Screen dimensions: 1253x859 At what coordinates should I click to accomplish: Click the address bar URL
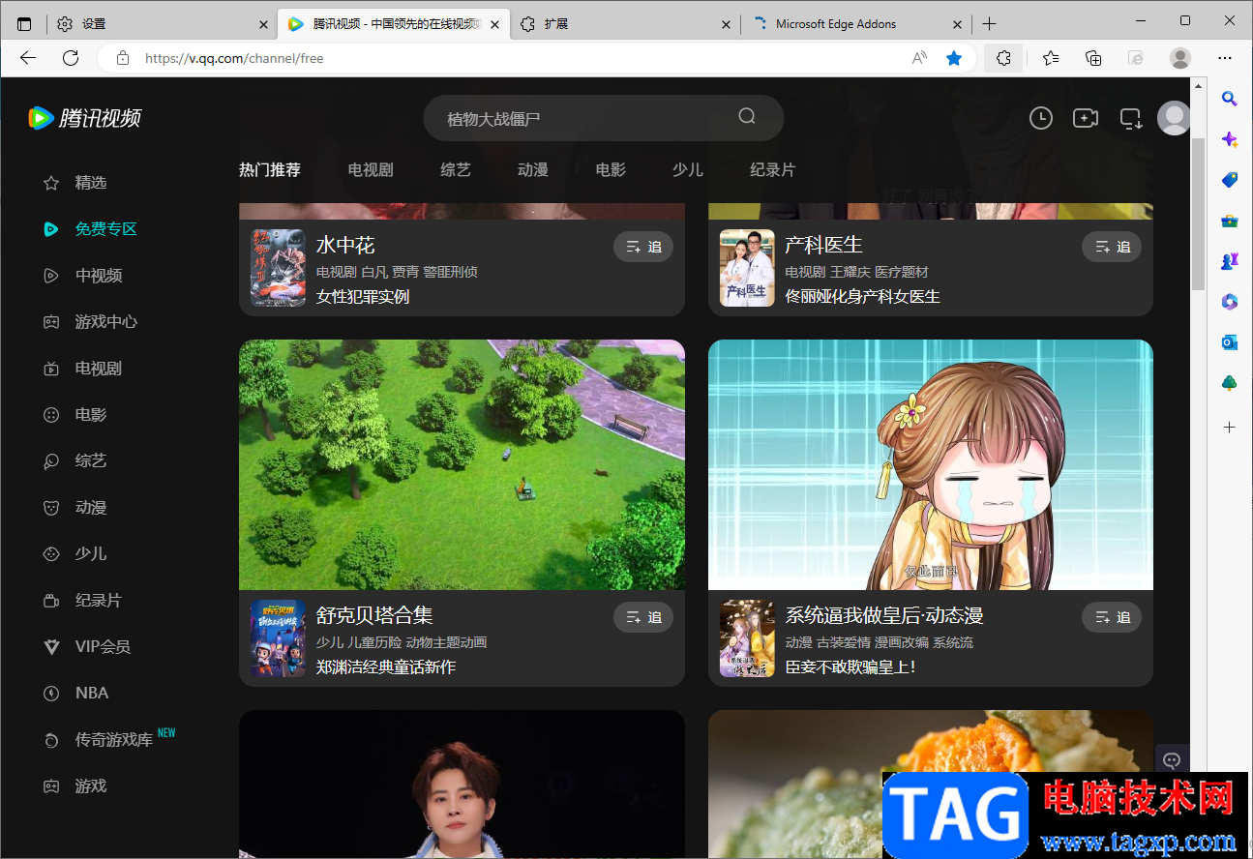point(234,58)
